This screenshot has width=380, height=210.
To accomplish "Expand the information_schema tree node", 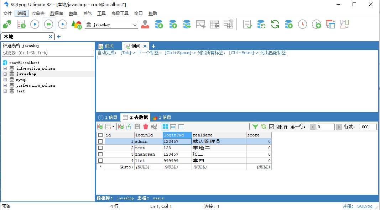I will click(x=5, y=68).
